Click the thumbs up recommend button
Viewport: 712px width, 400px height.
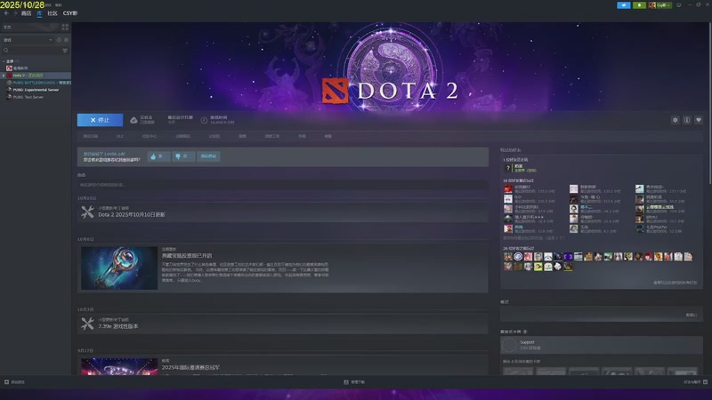point(158,156)
